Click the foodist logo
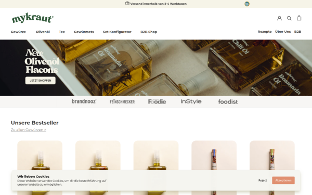The width and height of the screenshot is (312, 195). [228, 102]
